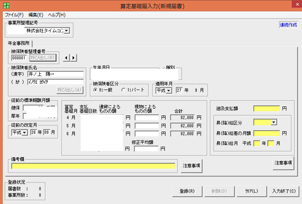Click the 届書数 count value
This screenshot has width=302, height=204.
coord(40,189)
